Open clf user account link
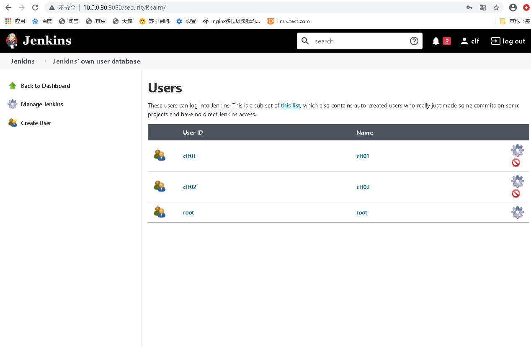Viewport: 531px width, 347px height. [x=470, y=41]
